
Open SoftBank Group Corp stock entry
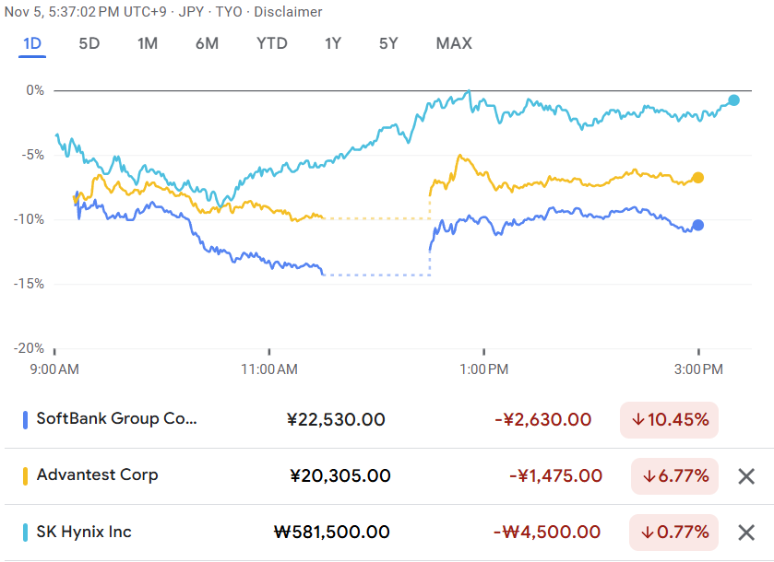tap(117, 419)
